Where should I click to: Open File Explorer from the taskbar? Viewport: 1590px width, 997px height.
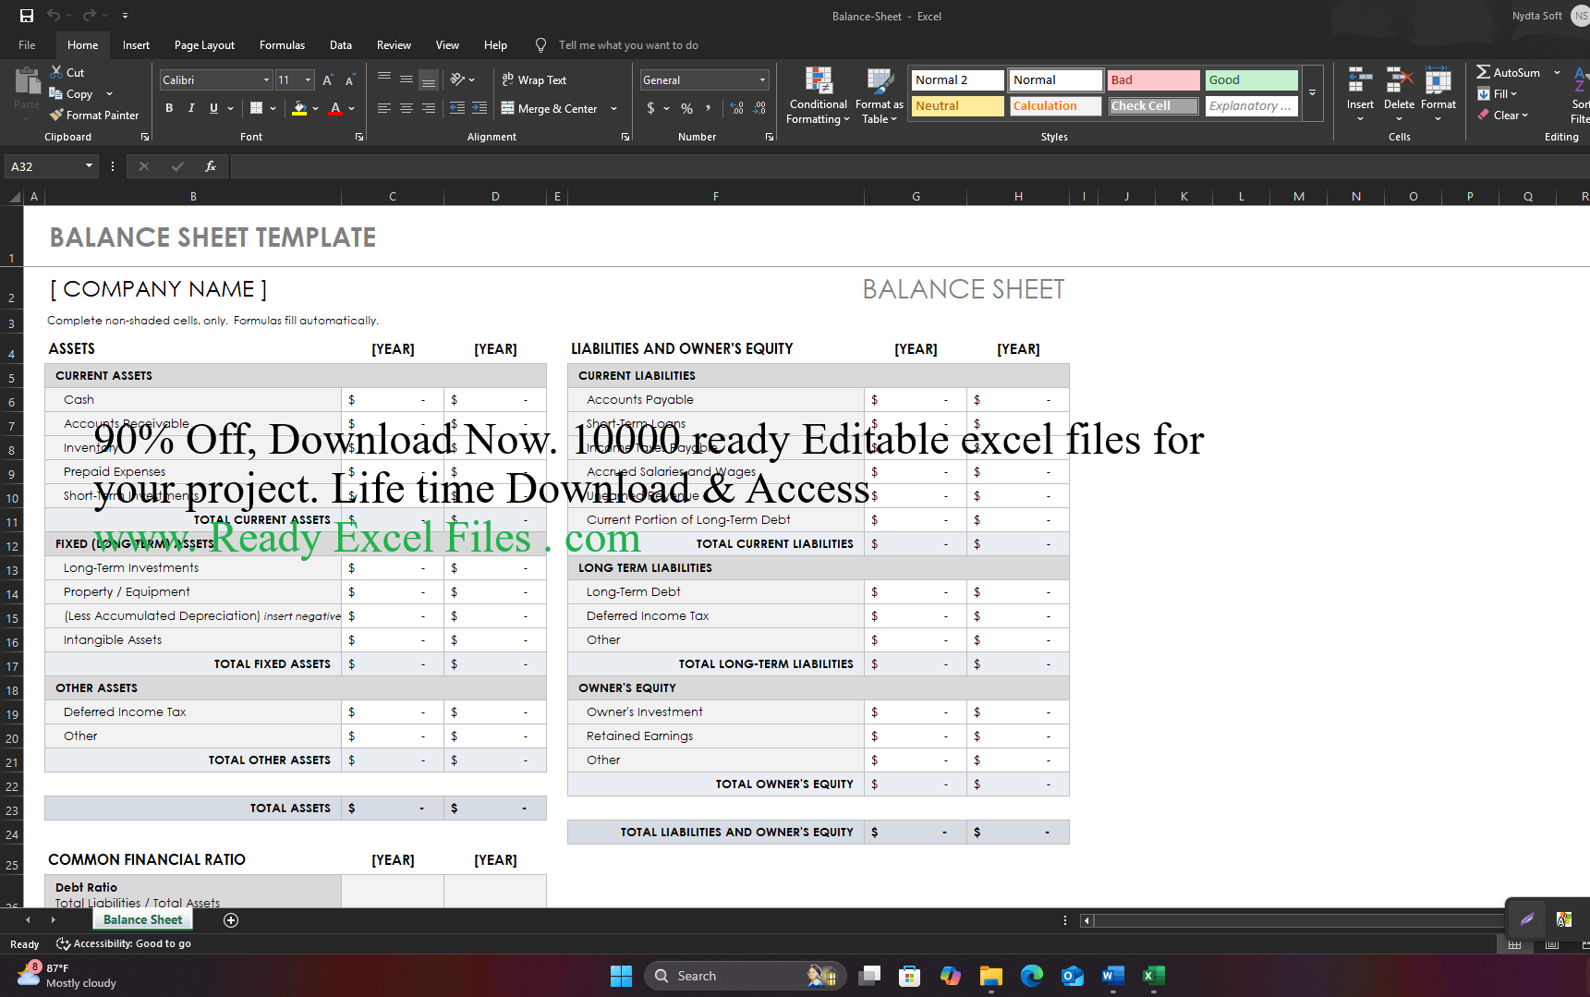click(991, 976)
